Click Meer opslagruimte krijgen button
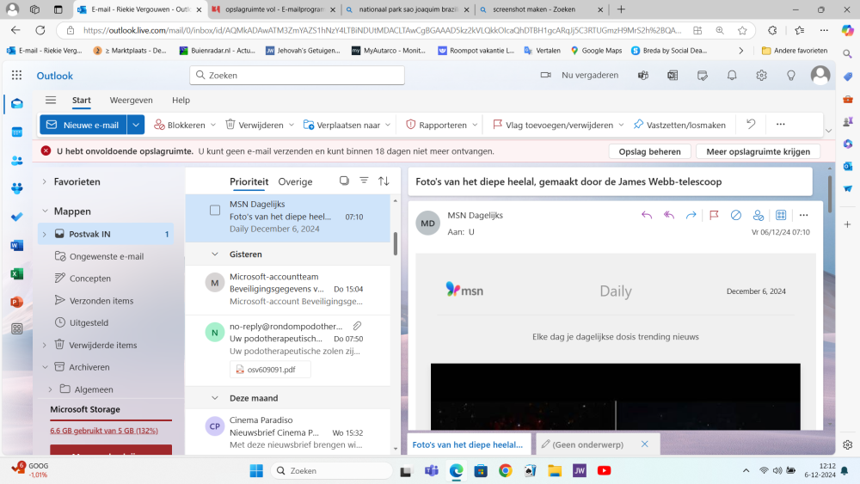This screenshot has width=860, height=484. tap(758, 151)
